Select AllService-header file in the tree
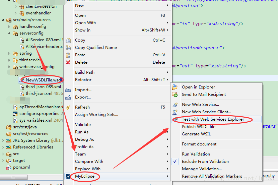The height and width of the screenshot is (185, 278). tap(45, 47)
